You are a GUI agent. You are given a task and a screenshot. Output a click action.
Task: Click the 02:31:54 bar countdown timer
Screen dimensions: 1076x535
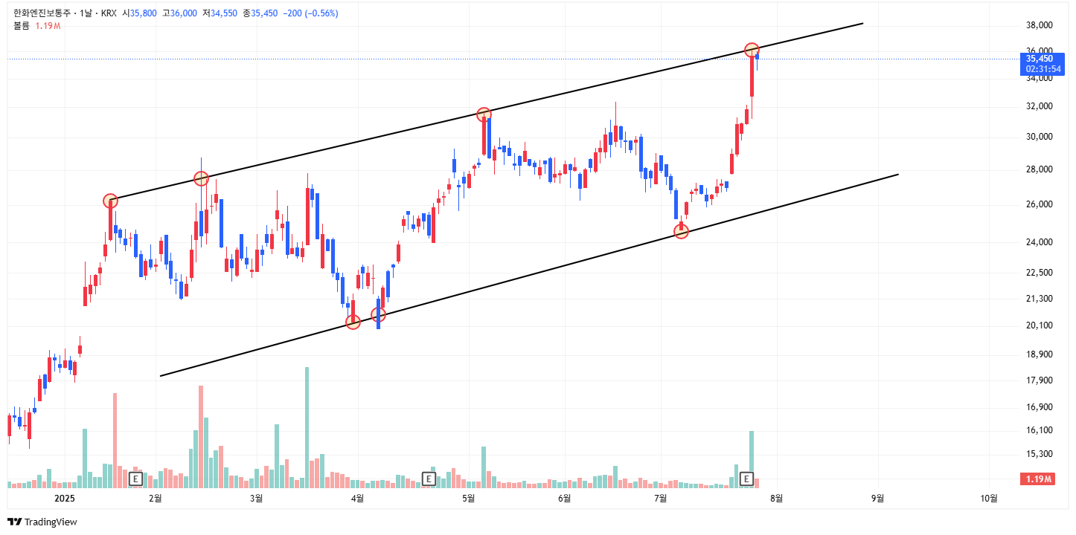(1042, 68)
